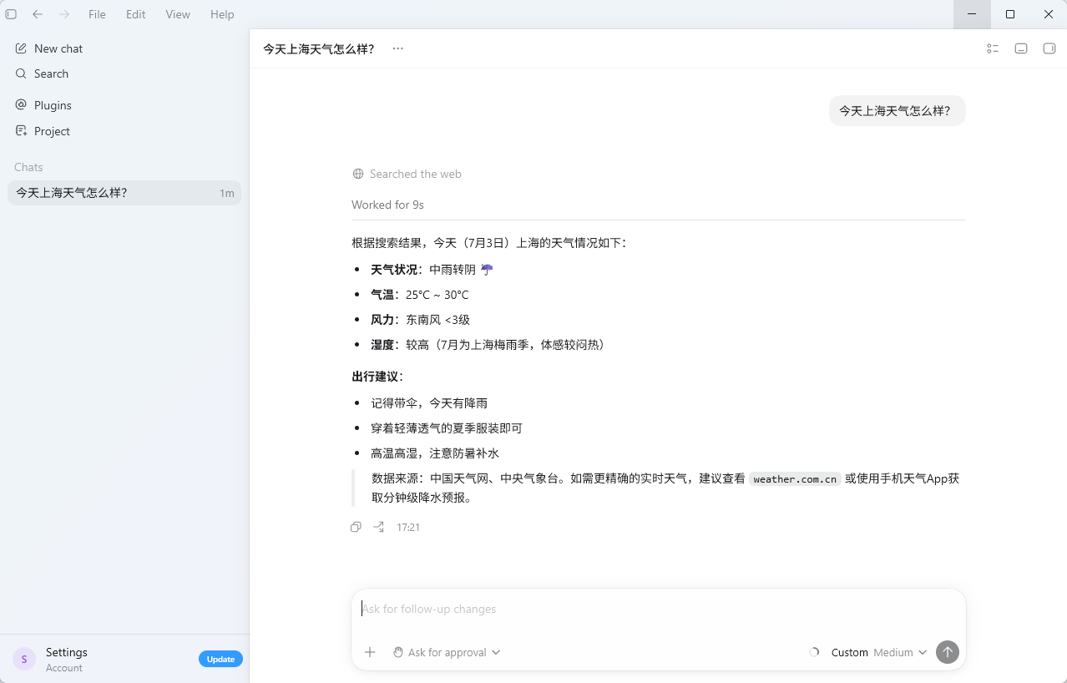Image resolution: width=1067 pixels, height=683 pixels.
Task: Copy the response with the copy icon
Action: point(357,527)
